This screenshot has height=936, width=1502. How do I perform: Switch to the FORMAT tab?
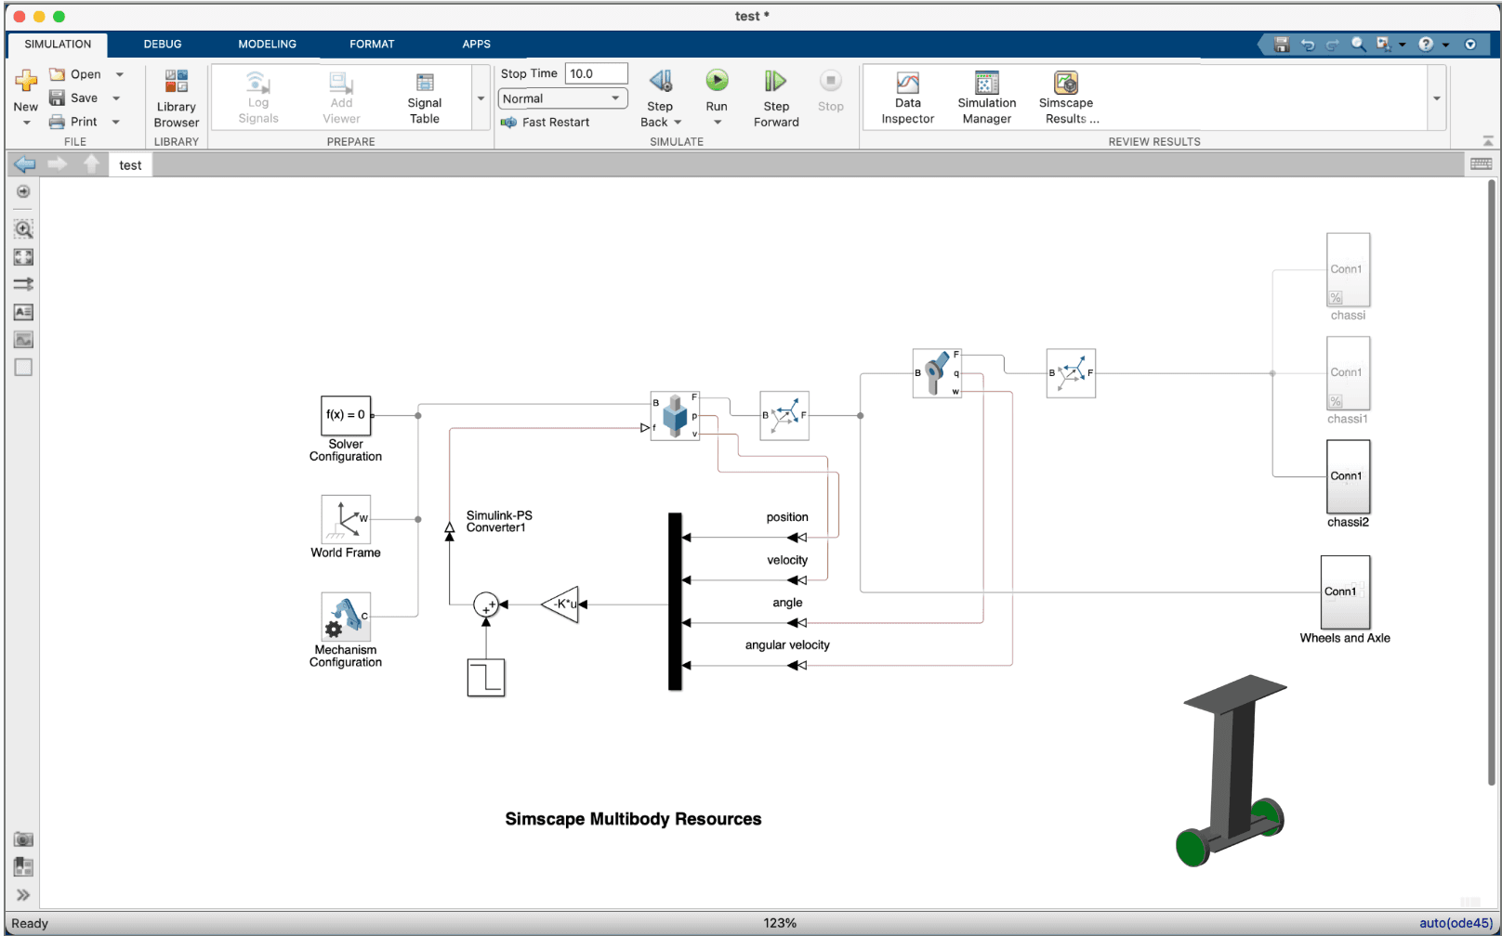[x=372, y=44]
